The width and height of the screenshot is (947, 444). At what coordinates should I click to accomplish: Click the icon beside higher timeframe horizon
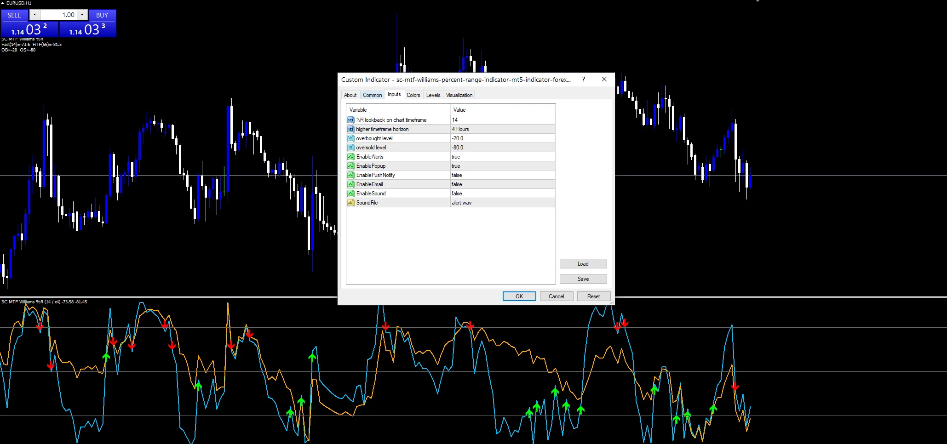point(350,129)
